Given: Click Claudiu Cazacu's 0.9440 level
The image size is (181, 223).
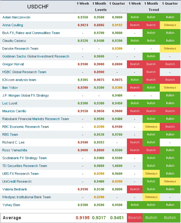Looking at the screenshot, I should click(99, 41).
